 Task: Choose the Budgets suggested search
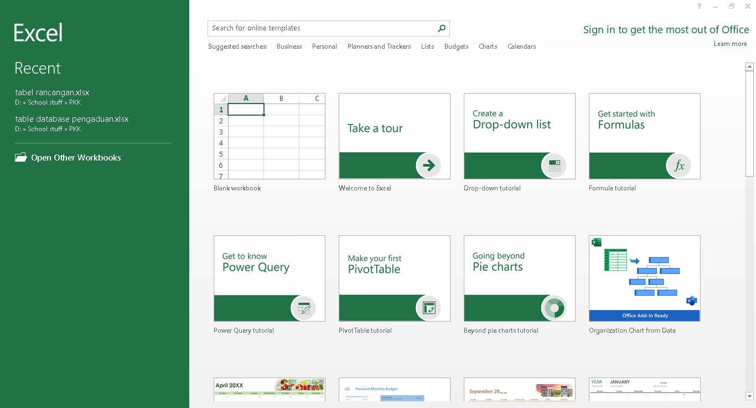pos(456,47)
